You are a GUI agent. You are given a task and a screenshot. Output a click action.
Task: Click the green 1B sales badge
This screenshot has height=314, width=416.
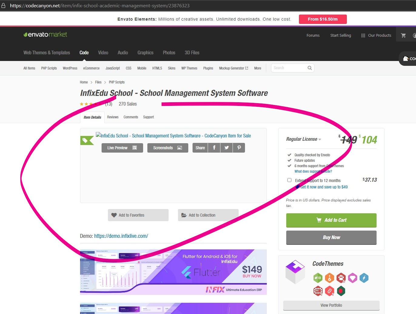click(x=318, y=278)
